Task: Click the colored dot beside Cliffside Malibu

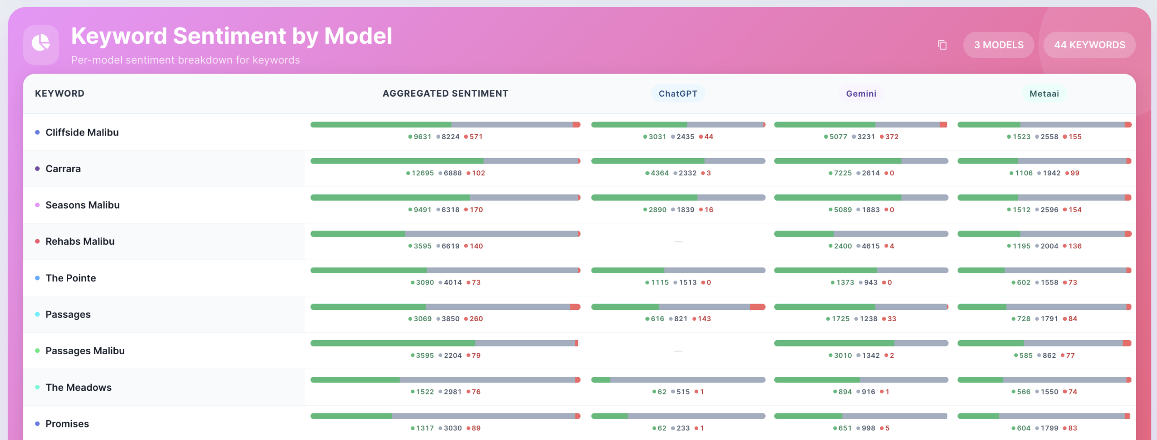Action: click(37, 132)
